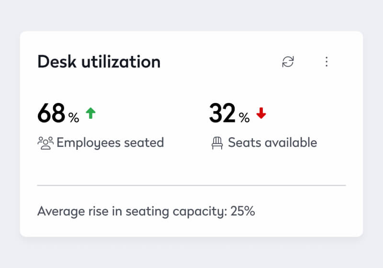Select the Seats available label

tap(272, 143)
